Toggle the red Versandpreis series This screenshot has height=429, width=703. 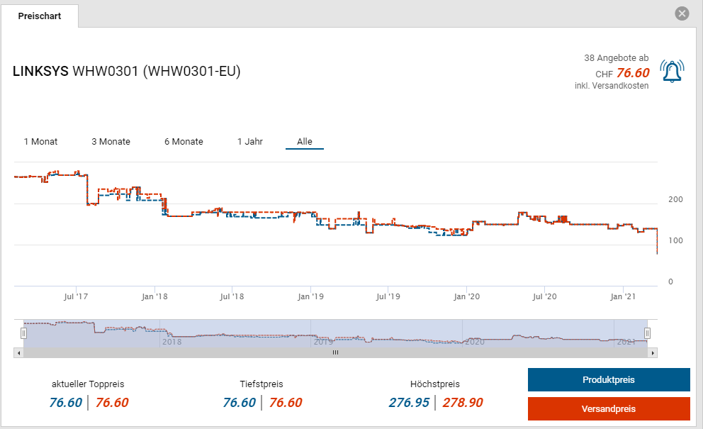(x=608, y=409)
